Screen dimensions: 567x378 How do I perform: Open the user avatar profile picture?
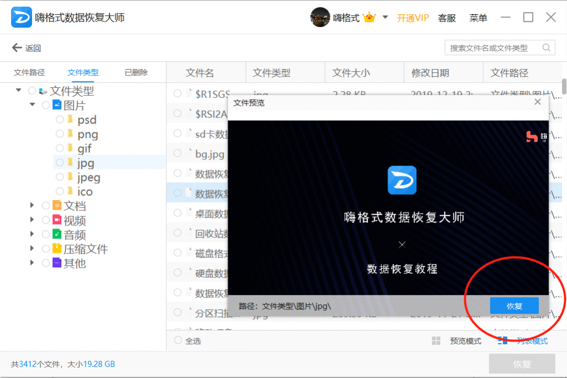320,17
